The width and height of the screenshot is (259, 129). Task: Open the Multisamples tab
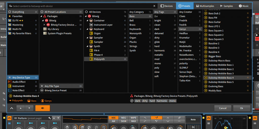[x=205, y=6]
